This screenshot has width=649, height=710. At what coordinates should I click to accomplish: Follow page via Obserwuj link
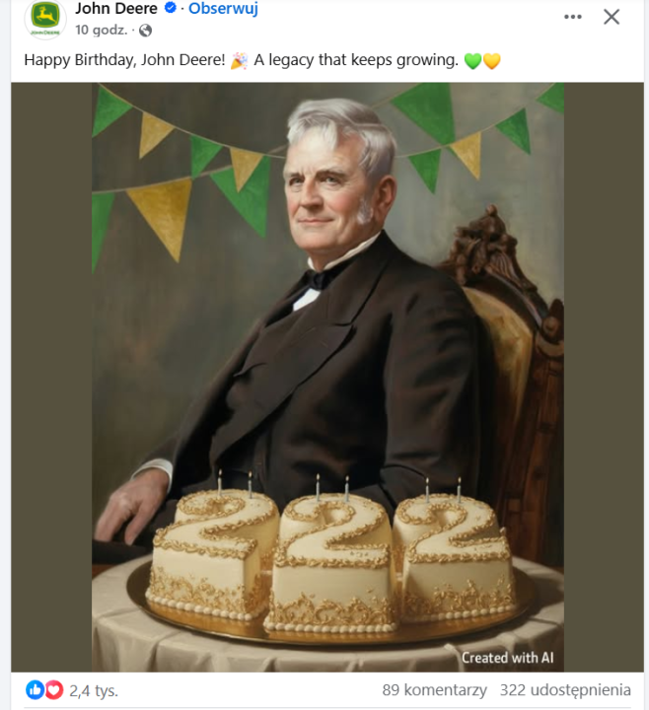click(x=223, y=8)
